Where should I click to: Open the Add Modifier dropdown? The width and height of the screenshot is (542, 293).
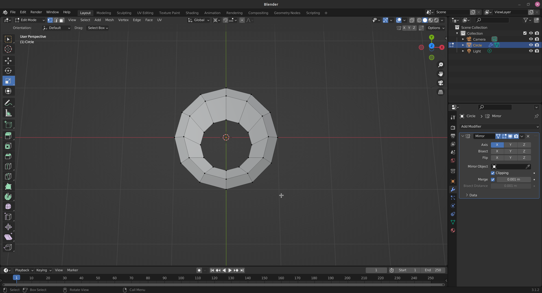[x=499, y=126]
